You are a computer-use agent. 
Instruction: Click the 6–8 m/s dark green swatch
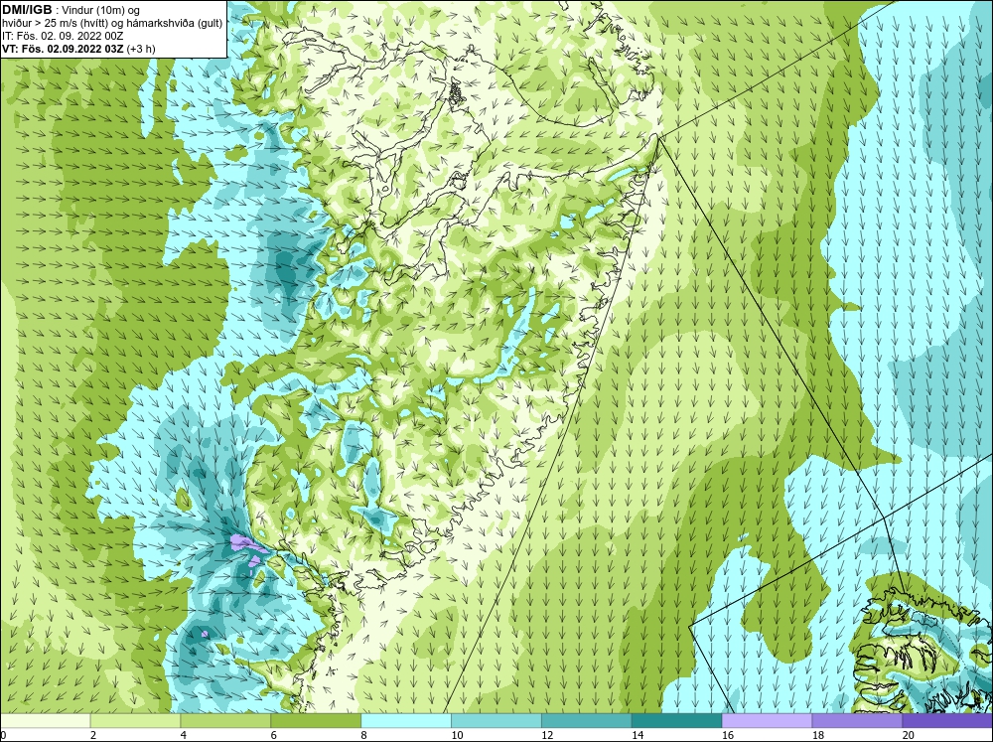click(x=316, y=721)
